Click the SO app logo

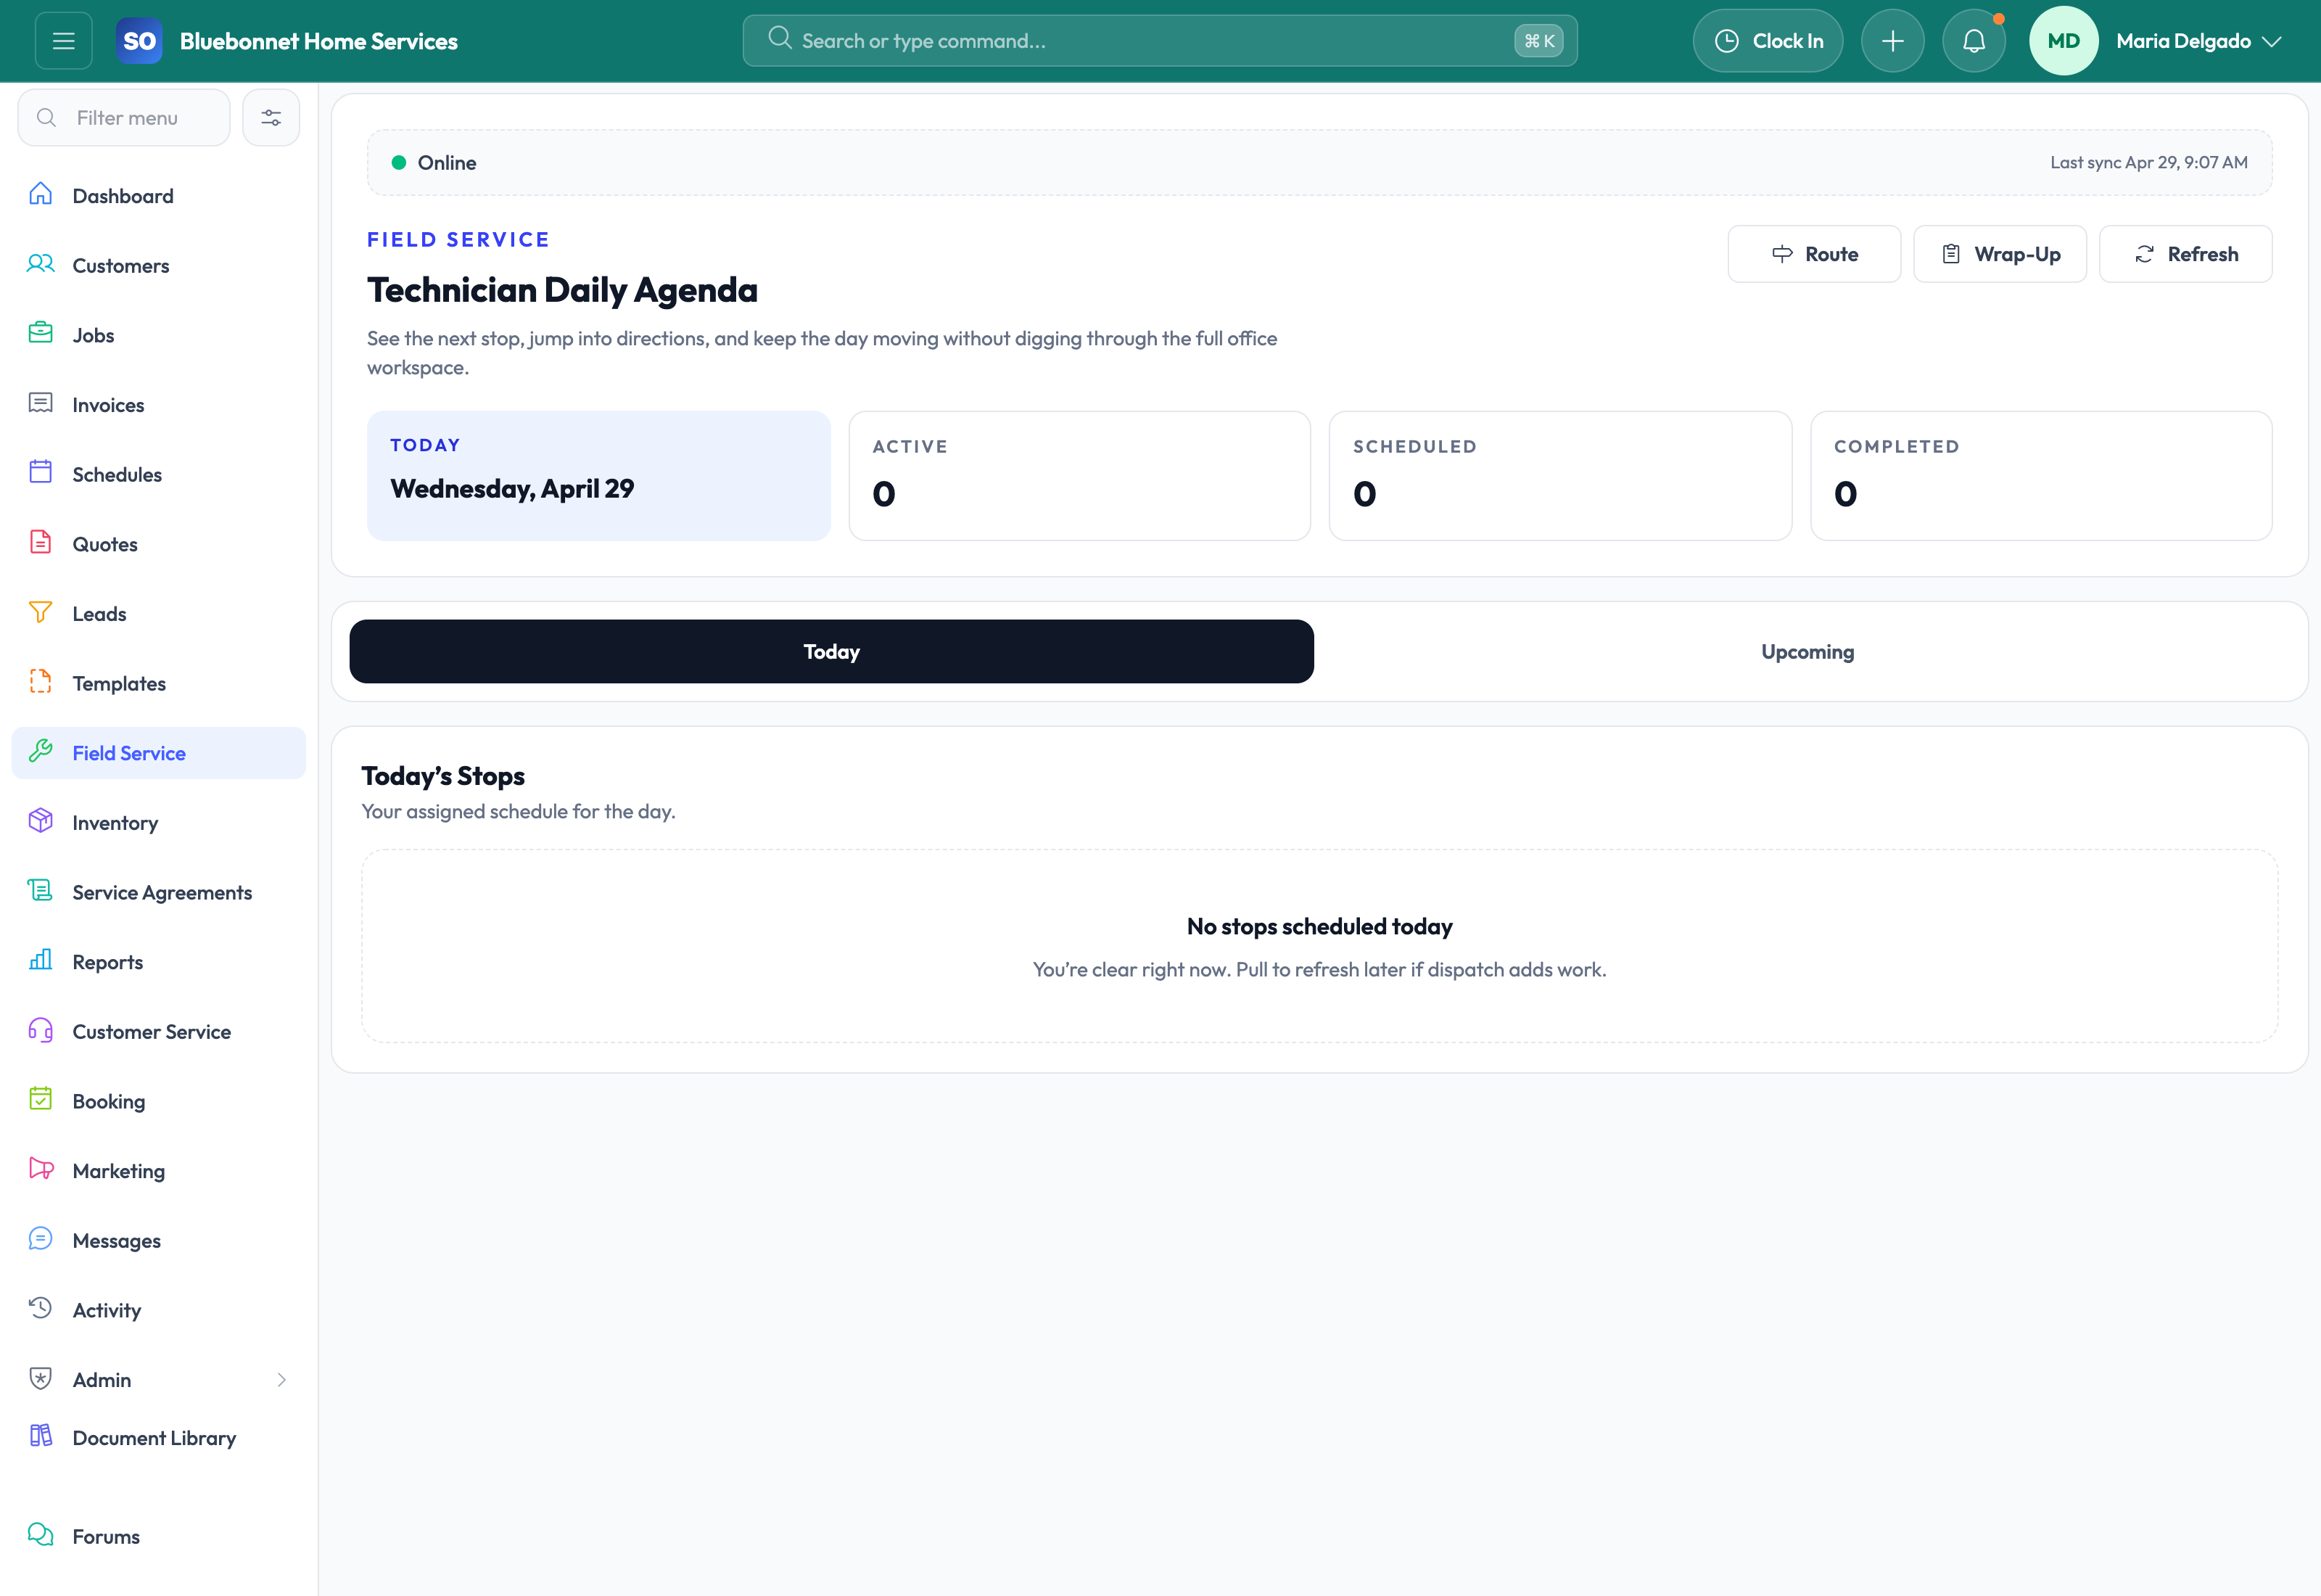139,41
